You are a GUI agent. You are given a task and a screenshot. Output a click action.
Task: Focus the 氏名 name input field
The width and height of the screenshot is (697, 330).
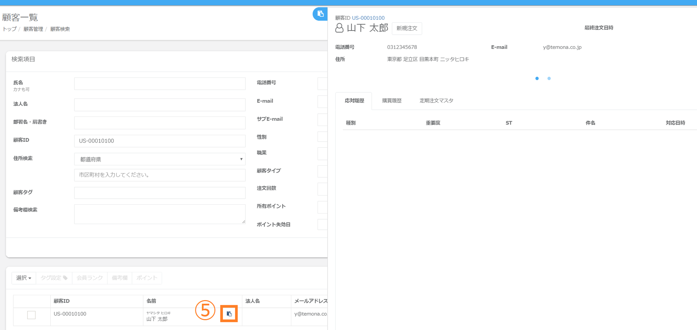pos(160,84)
